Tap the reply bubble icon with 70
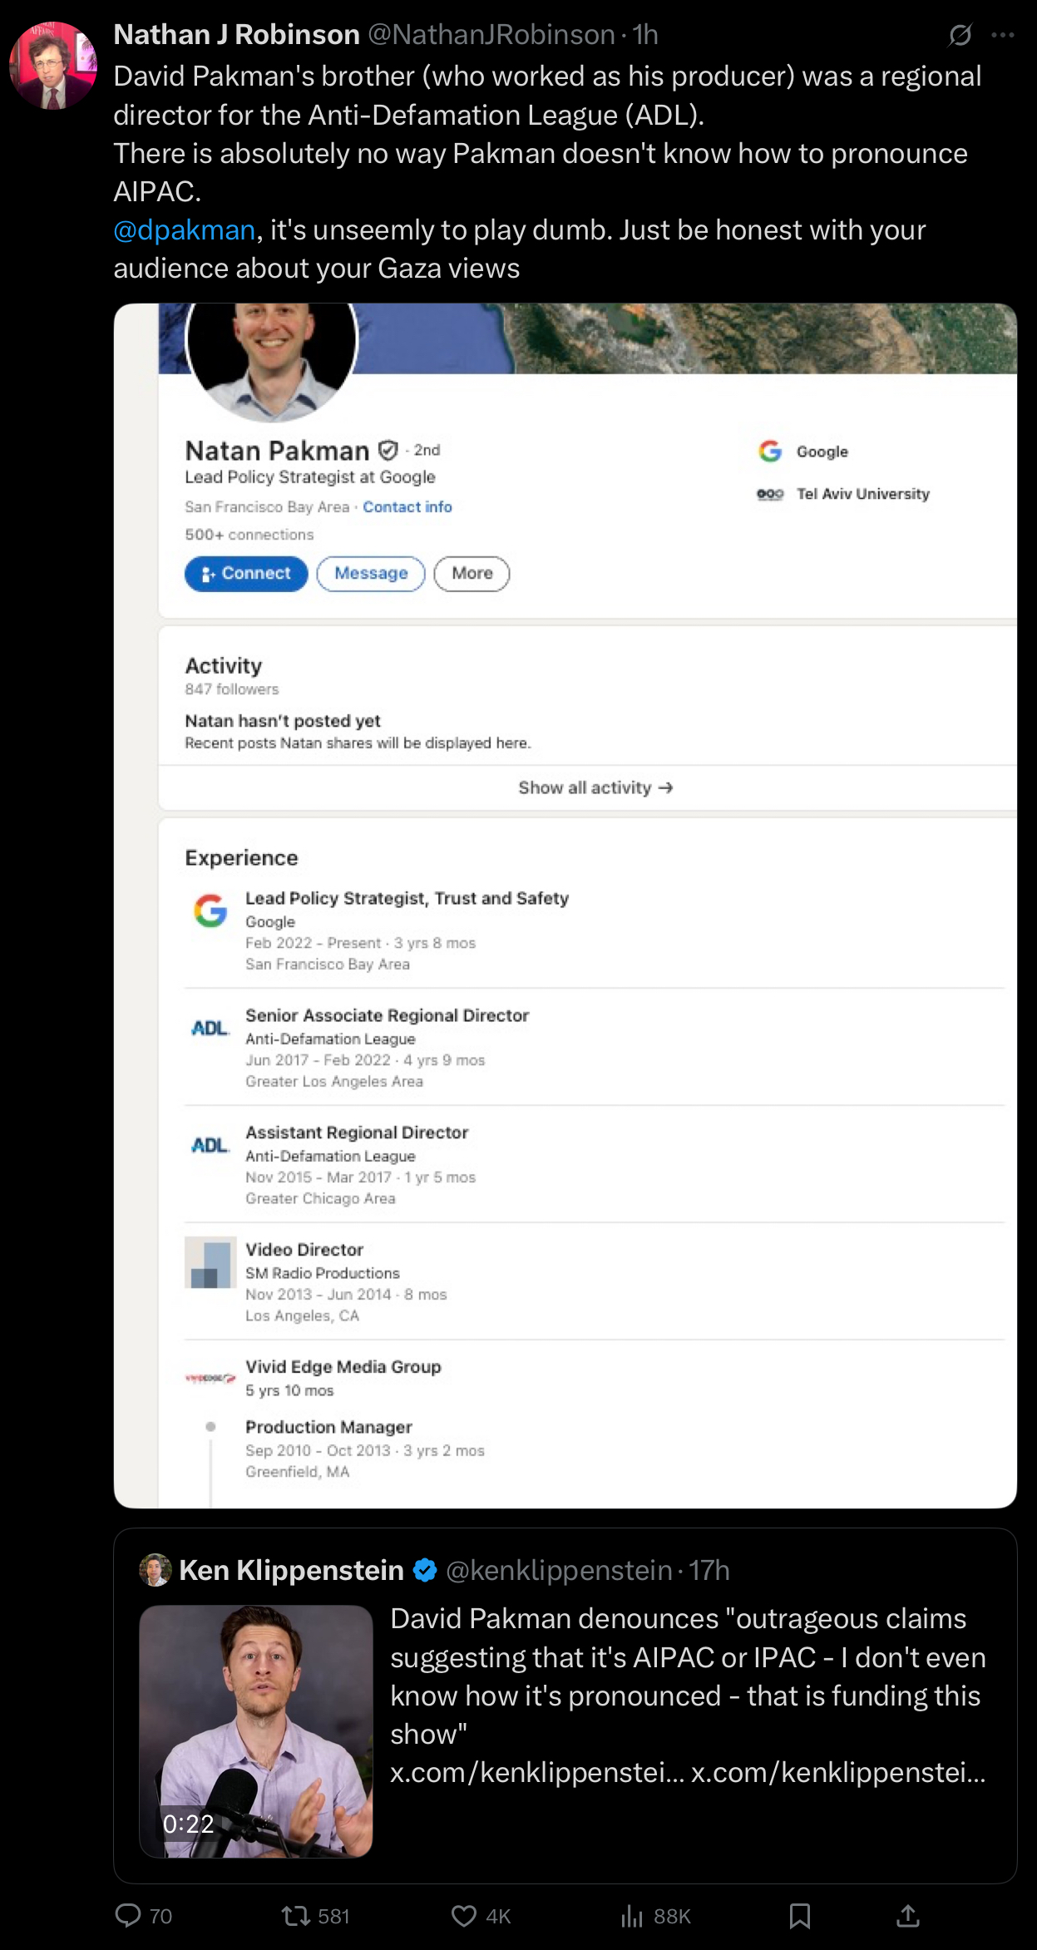 pyautogui.click(x=128, y=1915)
